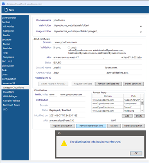Select /index.php path row

click(x=132, y=111)
